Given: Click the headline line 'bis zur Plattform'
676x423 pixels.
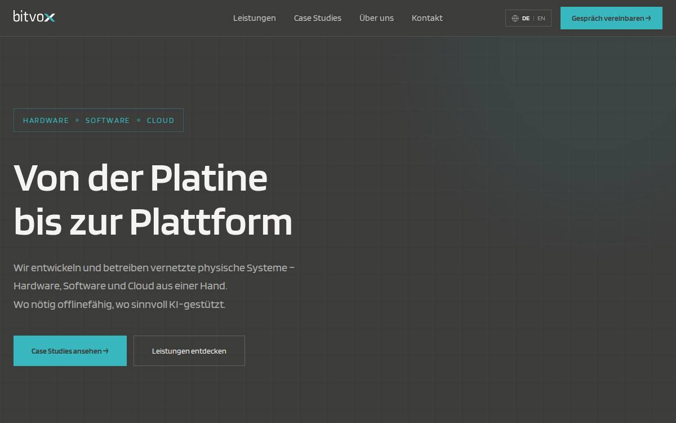Looking at the screenshot, I should tap(153, 222).
